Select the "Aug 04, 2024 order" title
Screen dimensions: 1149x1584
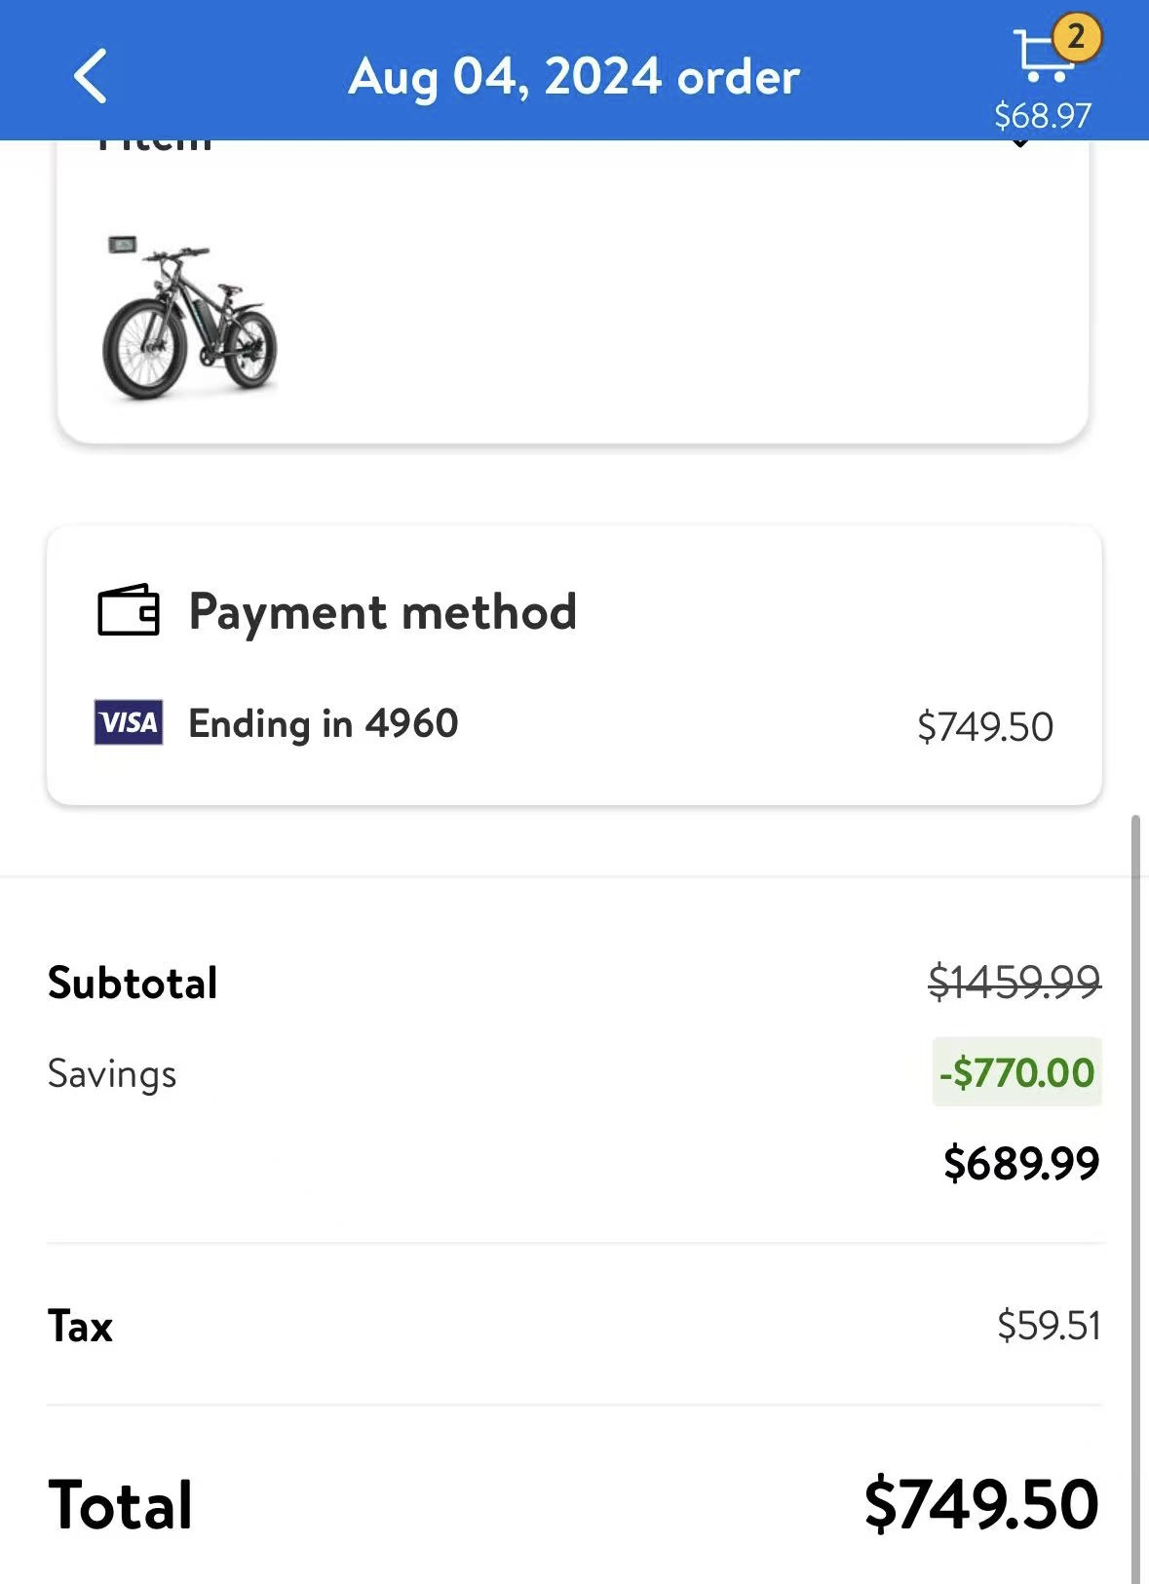[x=574, y=76]
